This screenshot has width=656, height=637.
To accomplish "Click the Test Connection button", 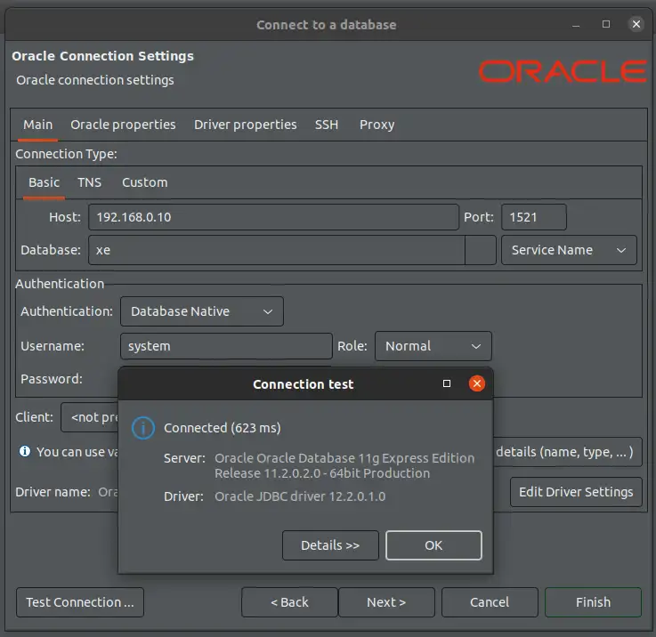I will (80, 602).
